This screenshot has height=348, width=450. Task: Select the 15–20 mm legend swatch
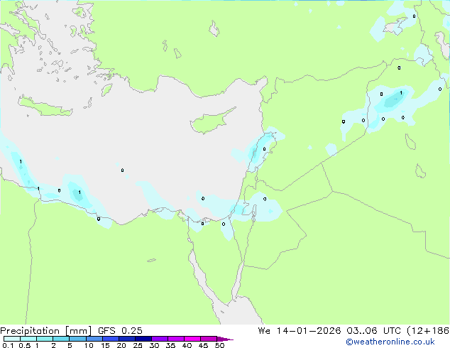pos(111,339)
